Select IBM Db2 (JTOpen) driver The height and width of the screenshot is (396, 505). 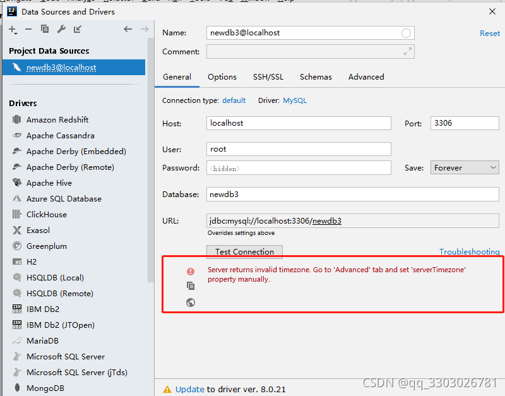pos(61,325)
